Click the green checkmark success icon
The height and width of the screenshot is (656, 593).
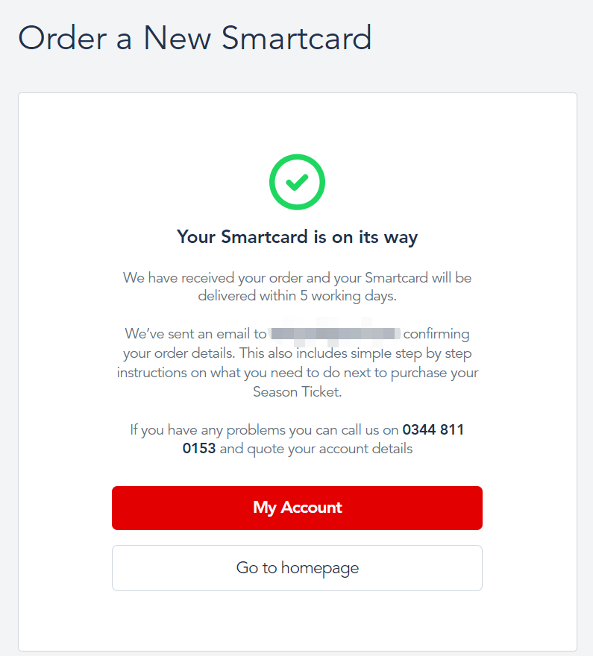point(297,182)
